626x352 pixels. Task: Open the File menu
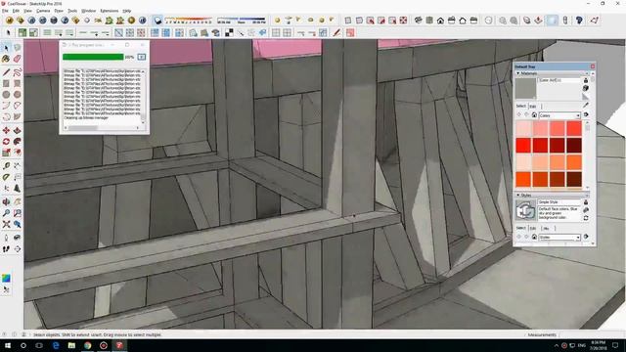coord(5,11)
